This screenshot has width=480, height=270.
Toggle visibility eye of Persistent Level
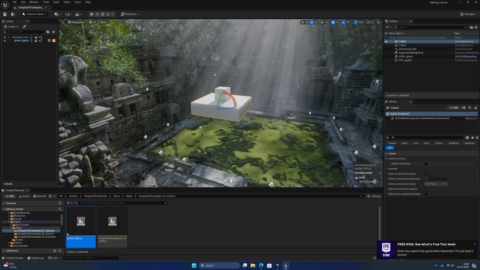5,37
